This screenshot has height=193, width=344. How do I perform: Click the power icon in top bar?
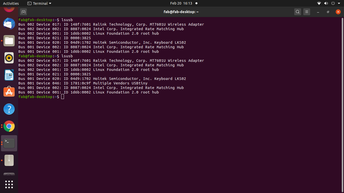pos(333,4)
